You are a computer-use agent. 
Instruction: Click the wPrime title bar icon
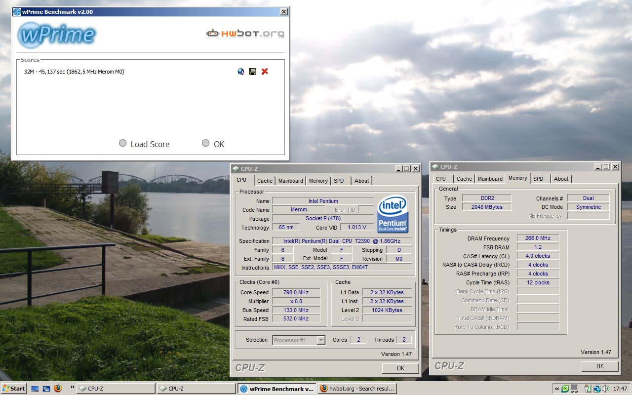(x=17, y=11)
